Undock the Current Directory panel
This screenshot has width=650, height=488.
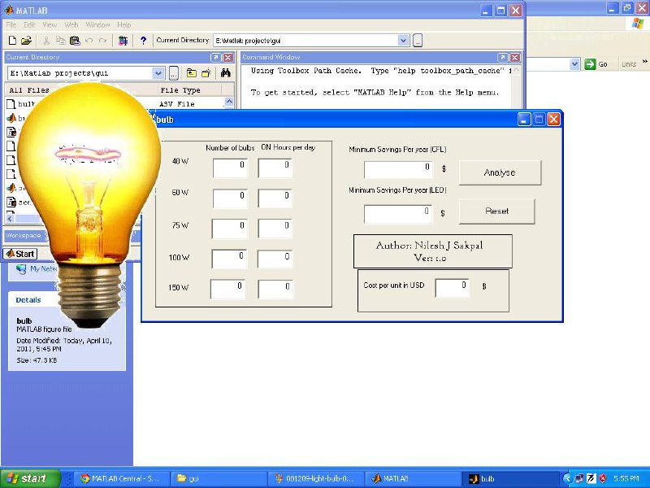tap(215, 57)
